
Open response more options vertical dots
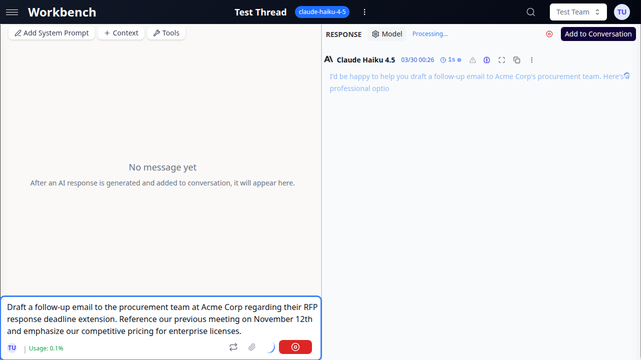coord(532,60)
